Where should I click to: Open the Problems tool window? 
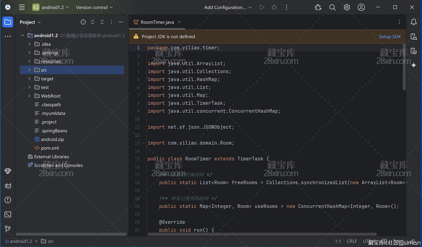click(x=8, y=200)
